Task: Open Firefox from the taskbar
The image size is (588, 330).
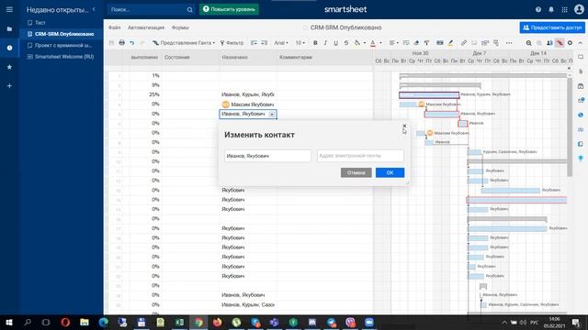Action: (x=217, y=322)
